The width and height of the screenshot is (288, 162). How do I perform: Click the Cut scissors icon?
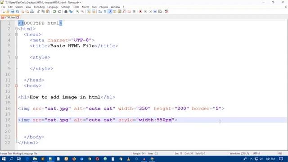(38, 12)
